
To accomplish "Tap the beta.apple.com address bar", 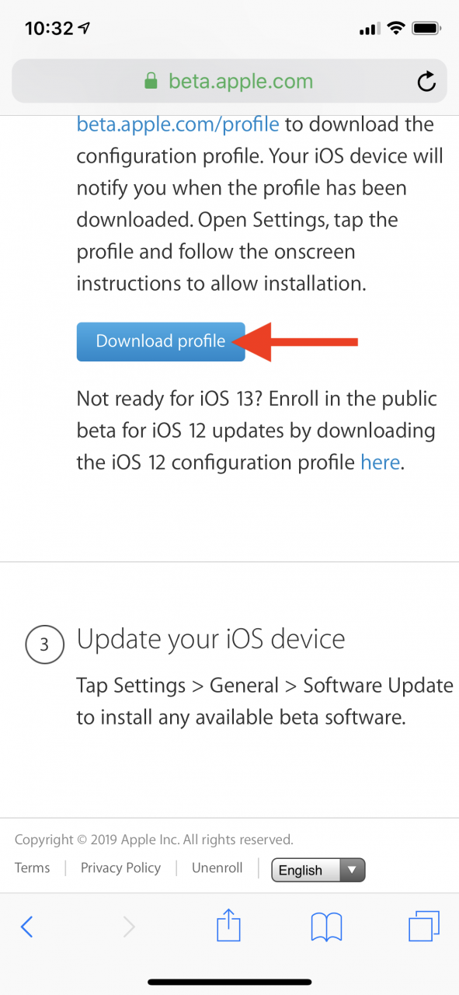I will point(229,82).
